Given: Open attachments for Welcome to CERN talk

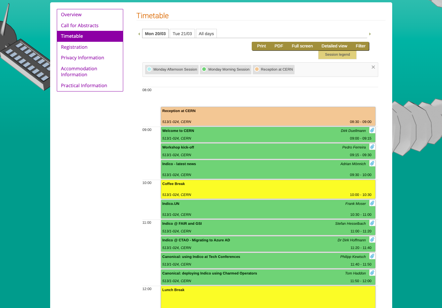Looking at the screenshot, I should pos(372,130).
